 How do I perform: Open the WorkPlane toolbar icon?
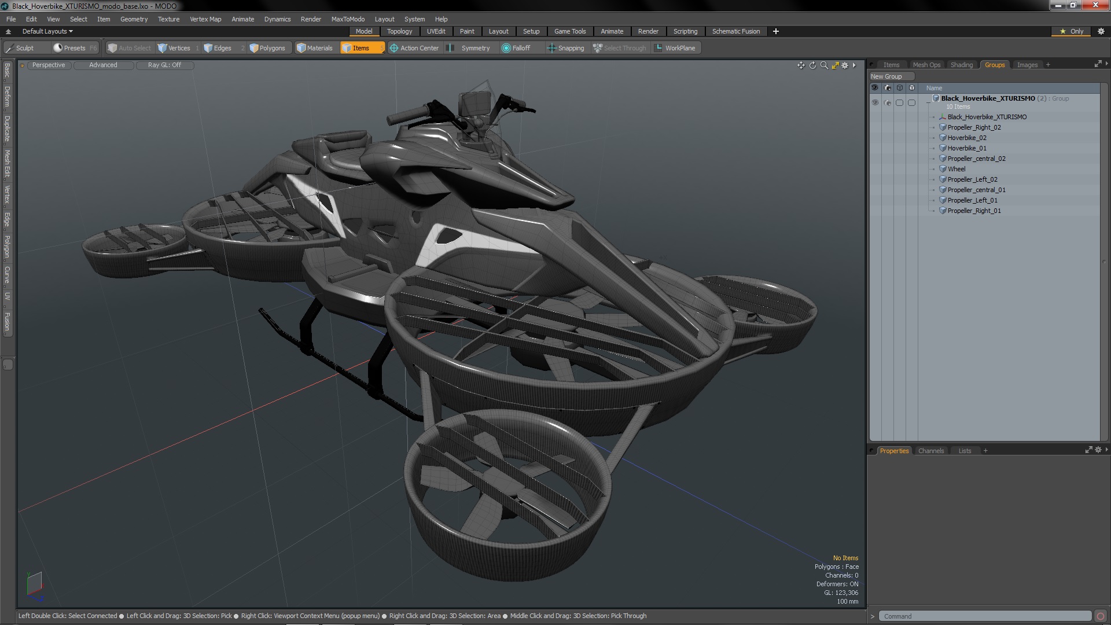coord(658,48)
